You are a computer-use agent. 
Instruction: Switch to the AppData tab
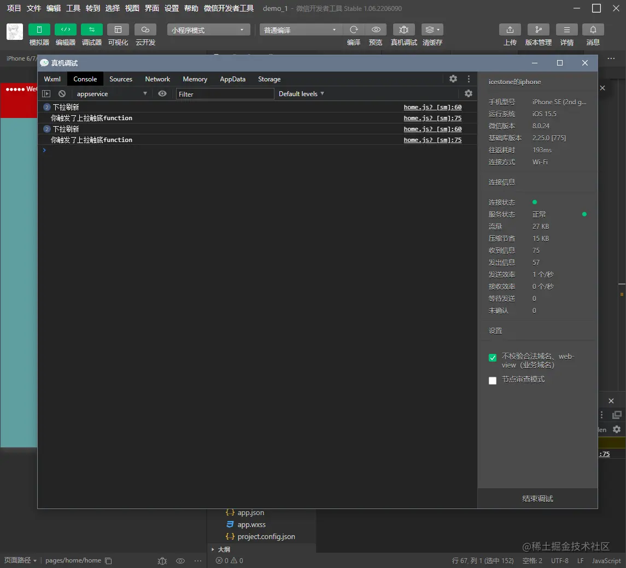point(233,79)
